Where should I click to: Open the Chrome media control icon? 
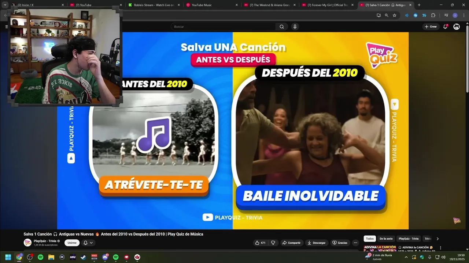coord(446,15)
